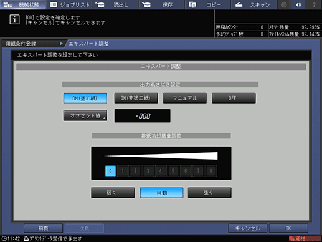Click the printer data status icon
The width and height of the screenshot is (322, 242).
click(26, 238)
